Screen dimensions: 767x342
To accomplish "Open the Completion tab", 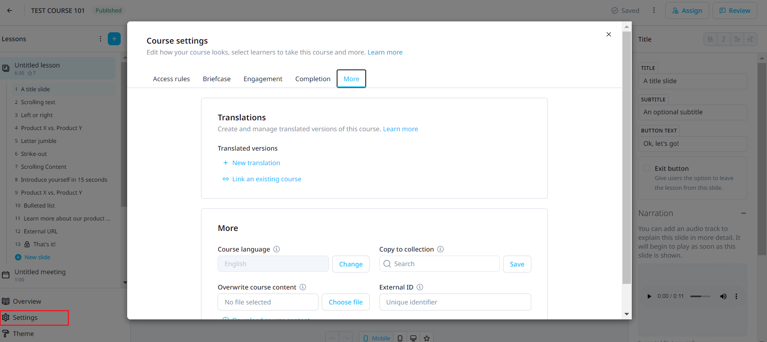I will (313, 79).
